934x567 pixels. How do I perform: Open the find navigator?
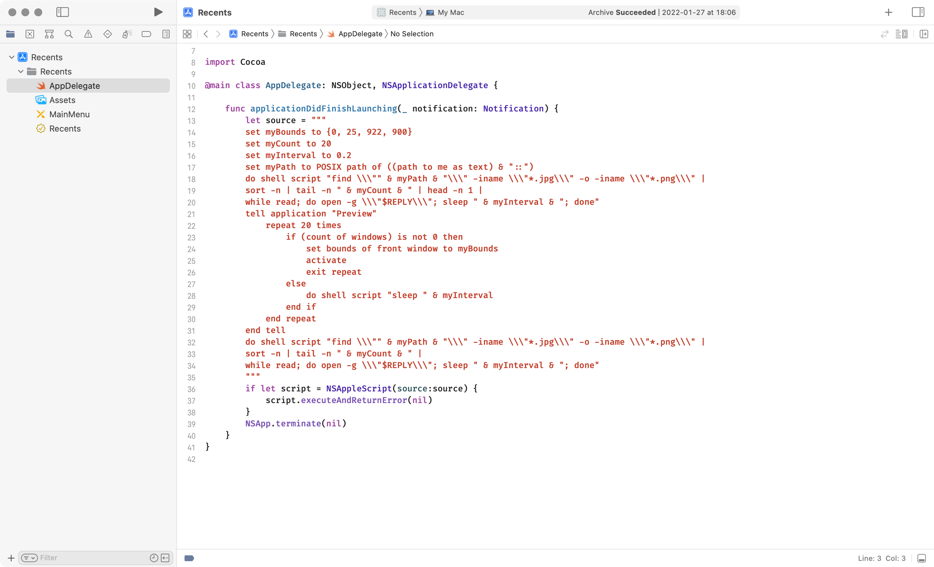point(69,34)
